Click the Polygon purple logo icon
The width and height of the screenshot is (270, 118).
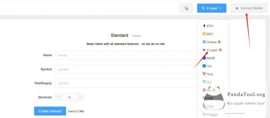(204, 114)
